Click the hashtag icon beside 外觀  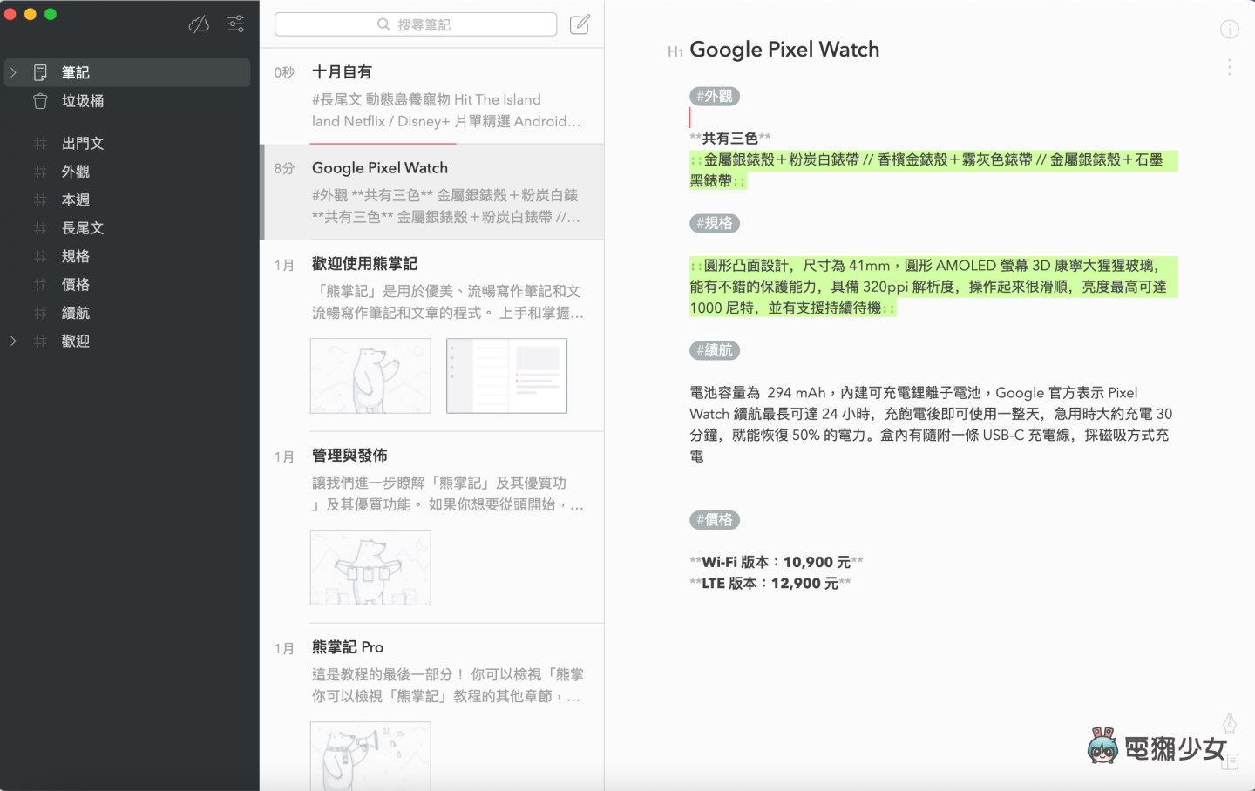pyautogui.click(x=40, y=172)
